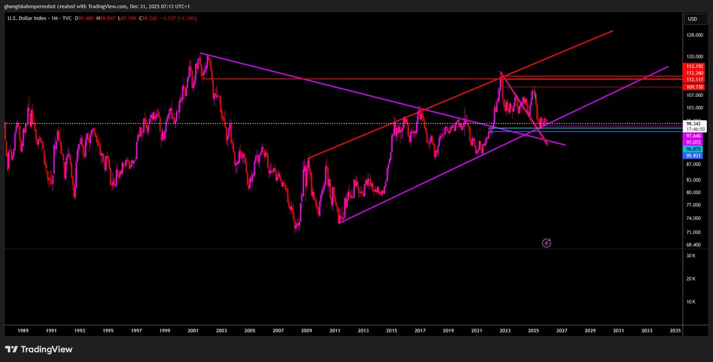
Task: Click the 1989 label on time axis
Action: coord(22,330)
